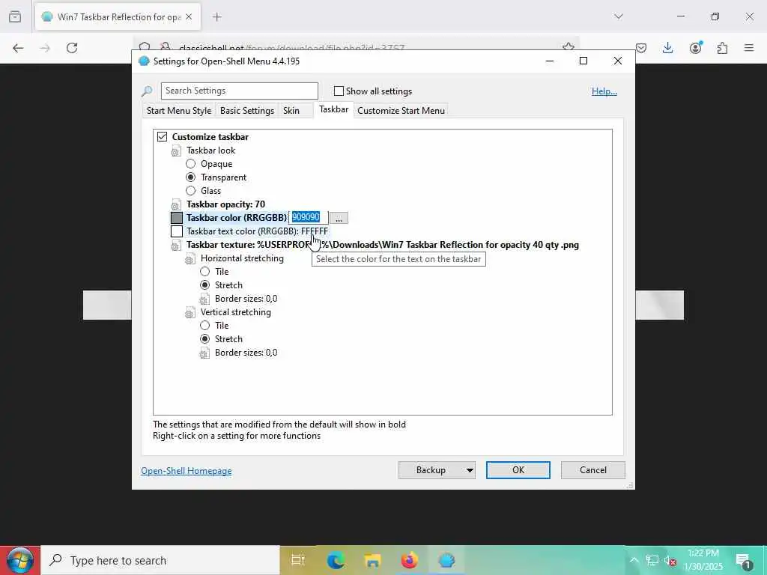Screen dimensions: 767x575
Task: Switch to Start Menu Style tab
Action: pyautogui.click(x=179, y=111)
